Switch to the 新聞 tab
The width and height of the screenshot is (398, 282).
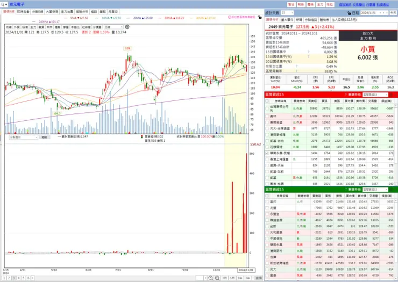[x=299, y=20]
